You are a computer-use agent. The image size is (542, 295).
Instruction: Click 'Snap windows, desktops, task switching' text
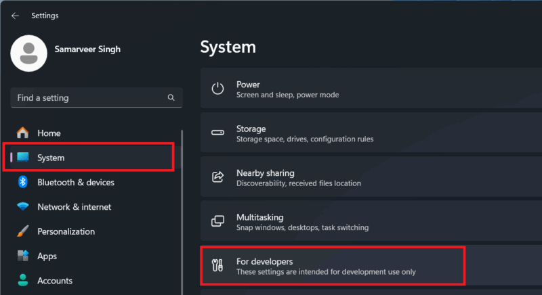coord(302,227)
